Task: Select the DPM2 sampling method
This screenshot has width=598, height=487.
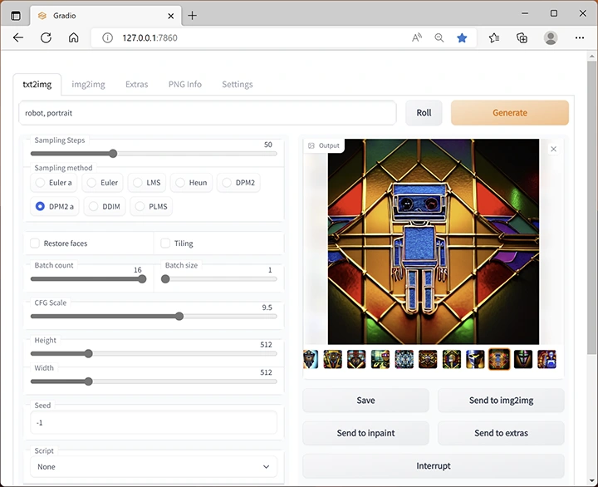Action: (x=238, y=183)
